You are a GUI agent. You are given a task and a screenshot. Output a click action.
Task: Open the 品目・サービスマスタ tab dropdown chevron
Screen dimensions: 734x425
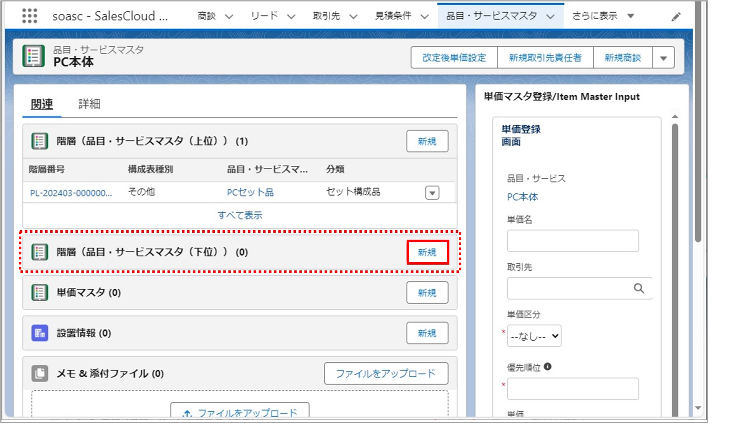(550, 16)
